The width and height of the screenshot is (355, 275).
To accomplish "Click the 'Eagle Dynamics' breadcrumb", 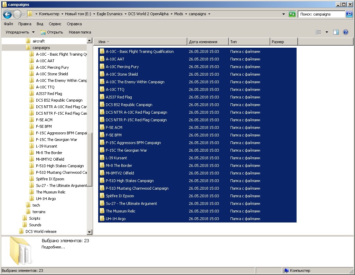I will coord(110,14).
